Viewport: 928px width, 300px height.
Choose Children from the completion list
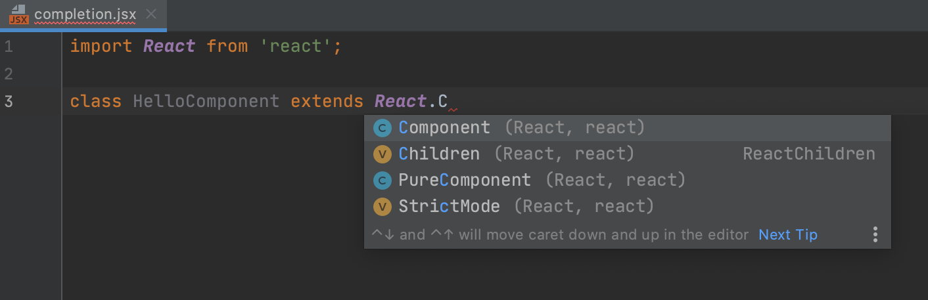(x=439, y=154)
